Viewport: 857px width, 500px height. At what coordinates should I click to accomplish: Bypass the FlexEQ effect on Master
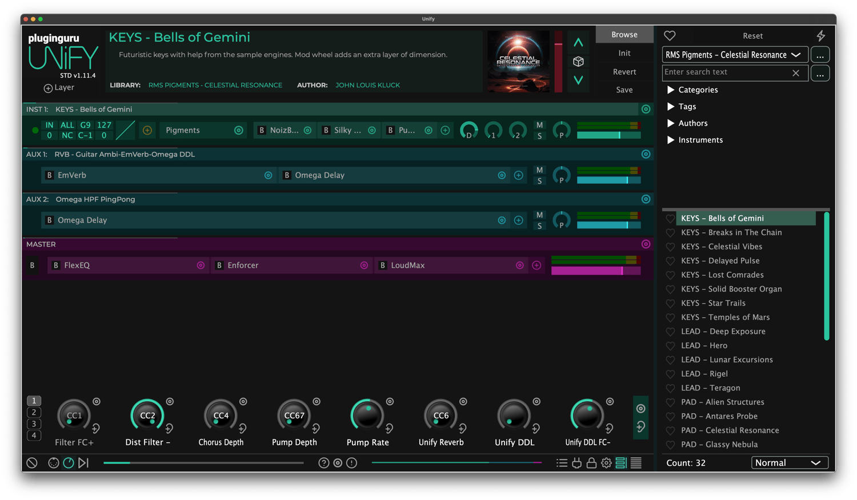pyautogui.click(x=56, y=265)
